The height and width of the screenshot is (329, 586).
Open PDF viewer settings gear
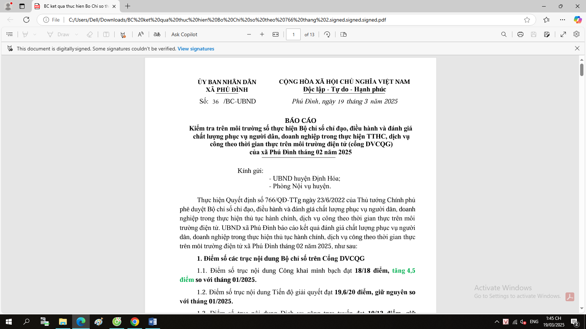coord(576,34)
